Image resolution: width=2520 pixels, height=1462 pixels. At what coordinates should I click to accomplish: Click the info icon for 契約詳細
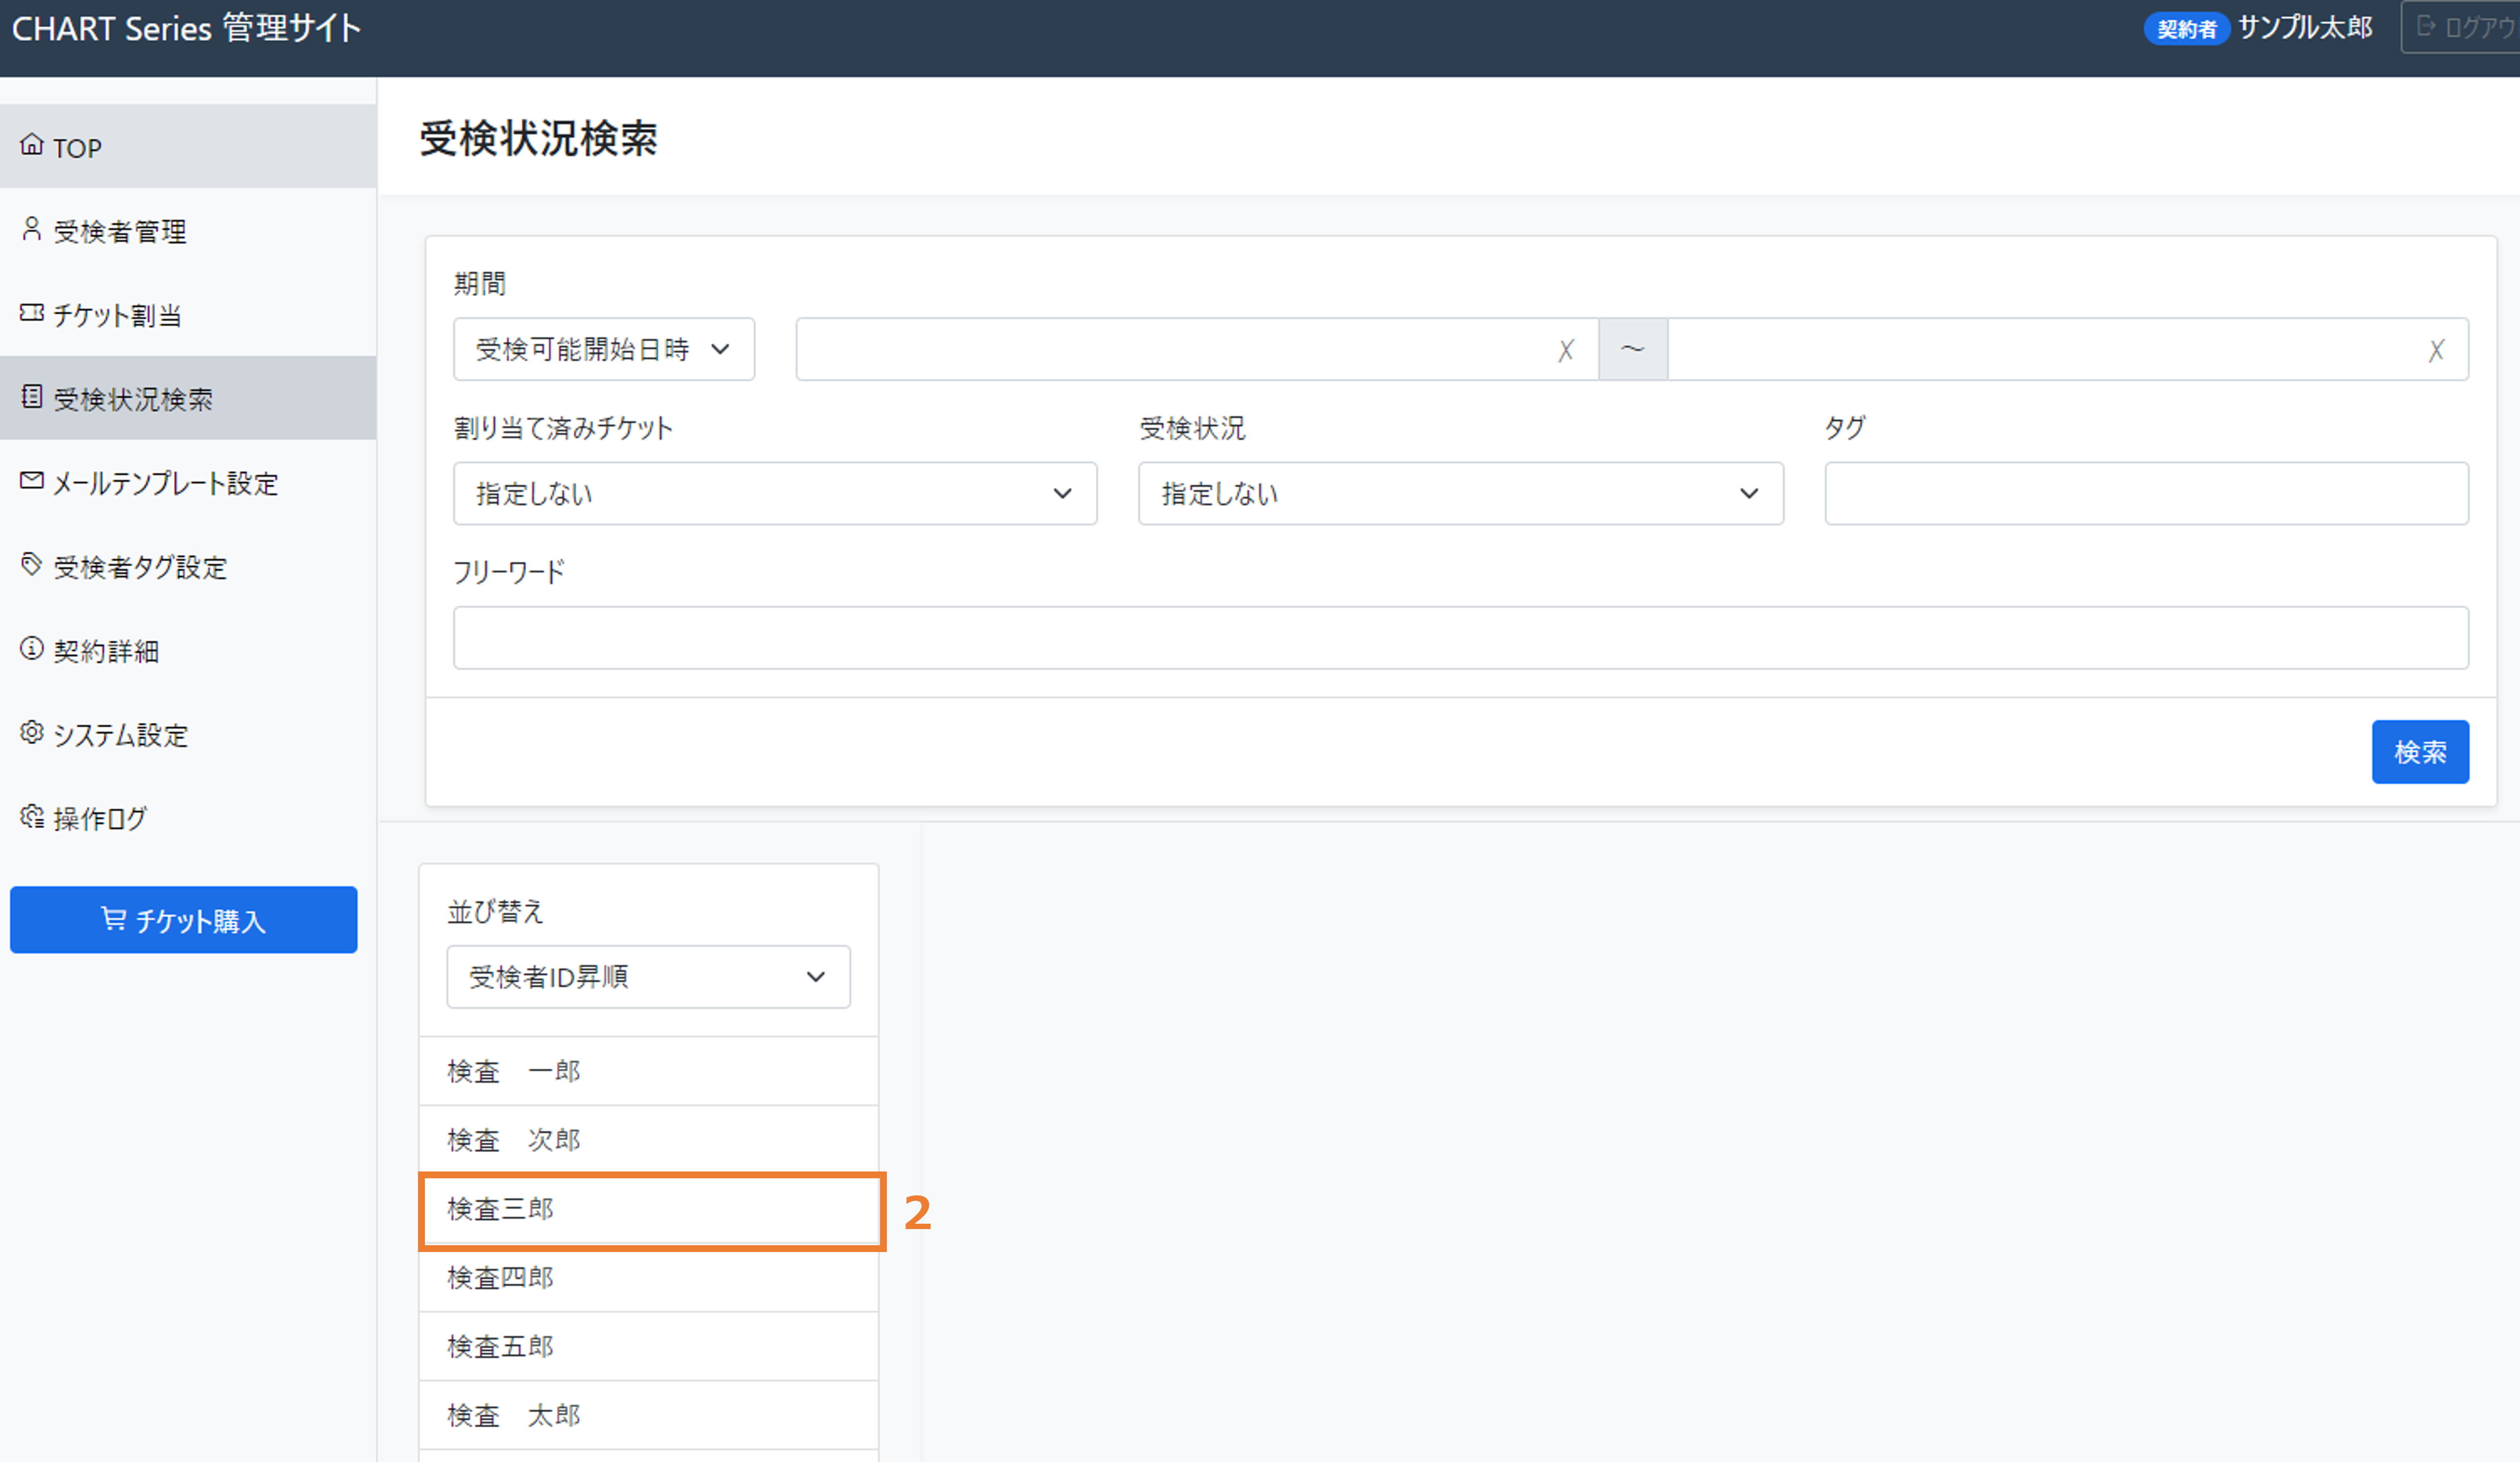(32, 649)
